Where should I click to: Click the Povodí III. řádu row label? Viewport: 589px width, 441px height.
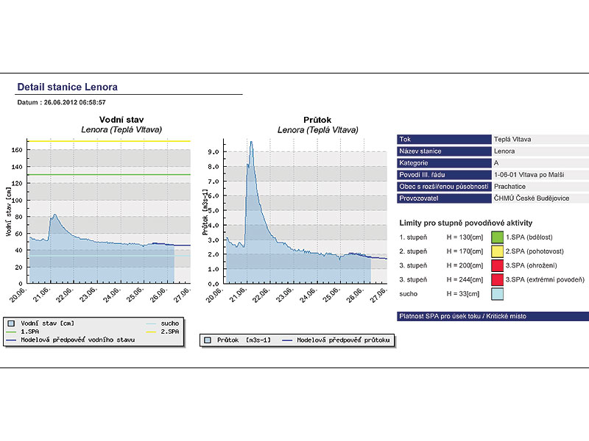[x=444, y=175]
